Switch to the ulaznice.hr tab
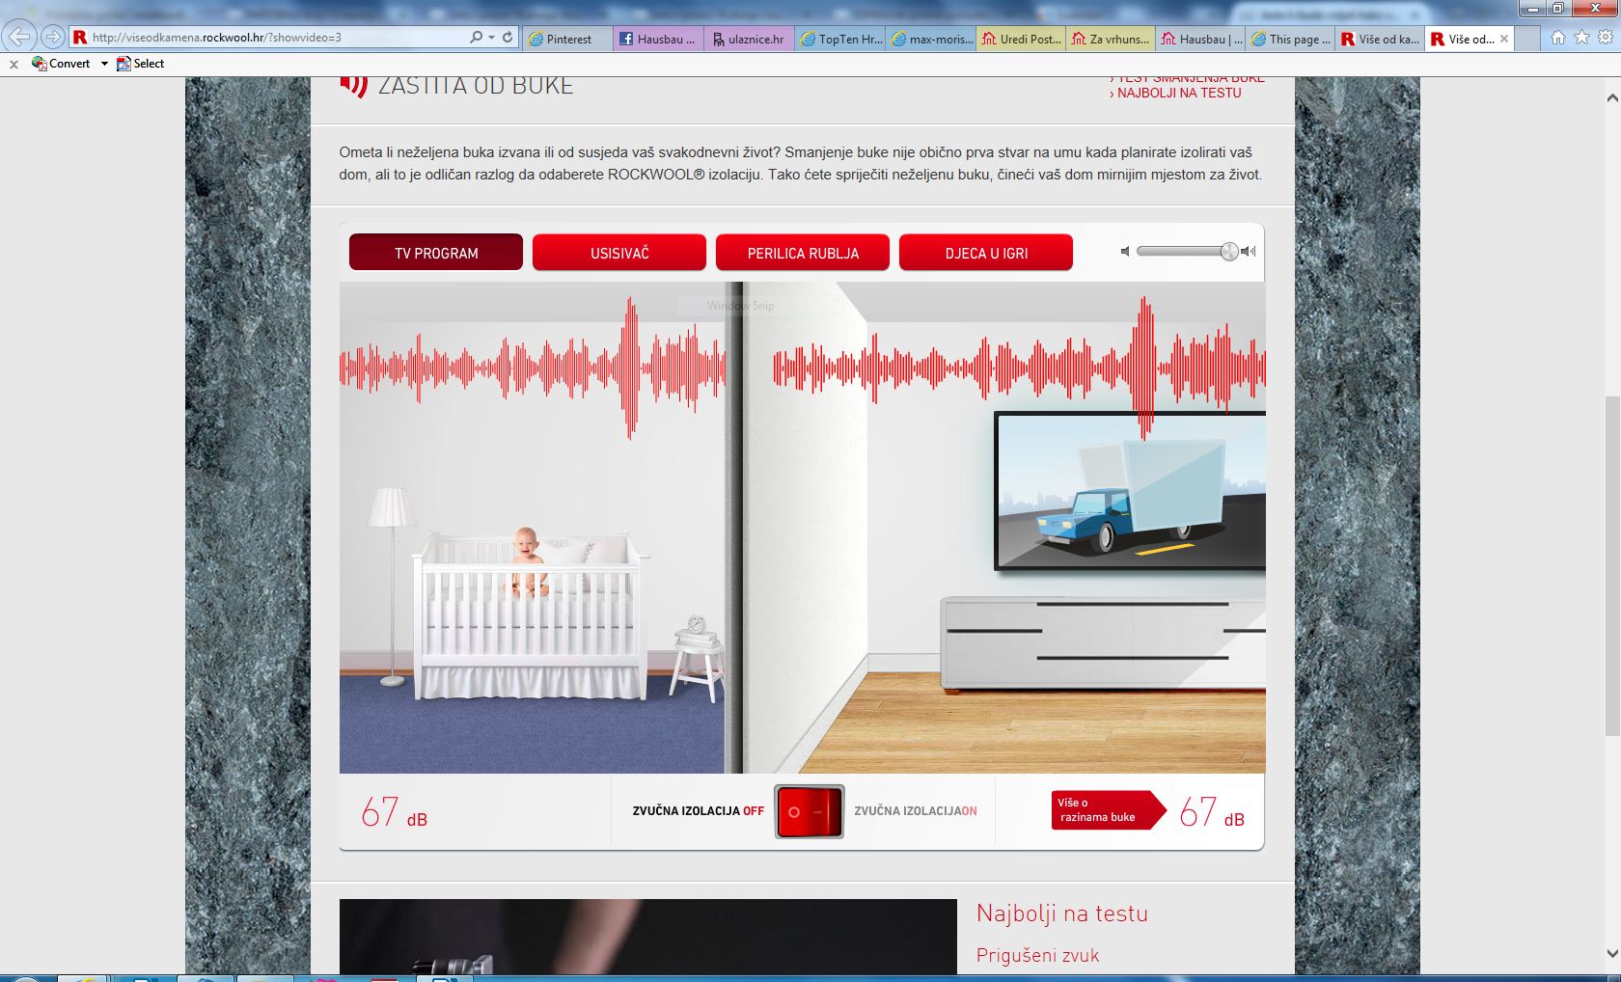1621x982 pixels. tap(749, 40)
